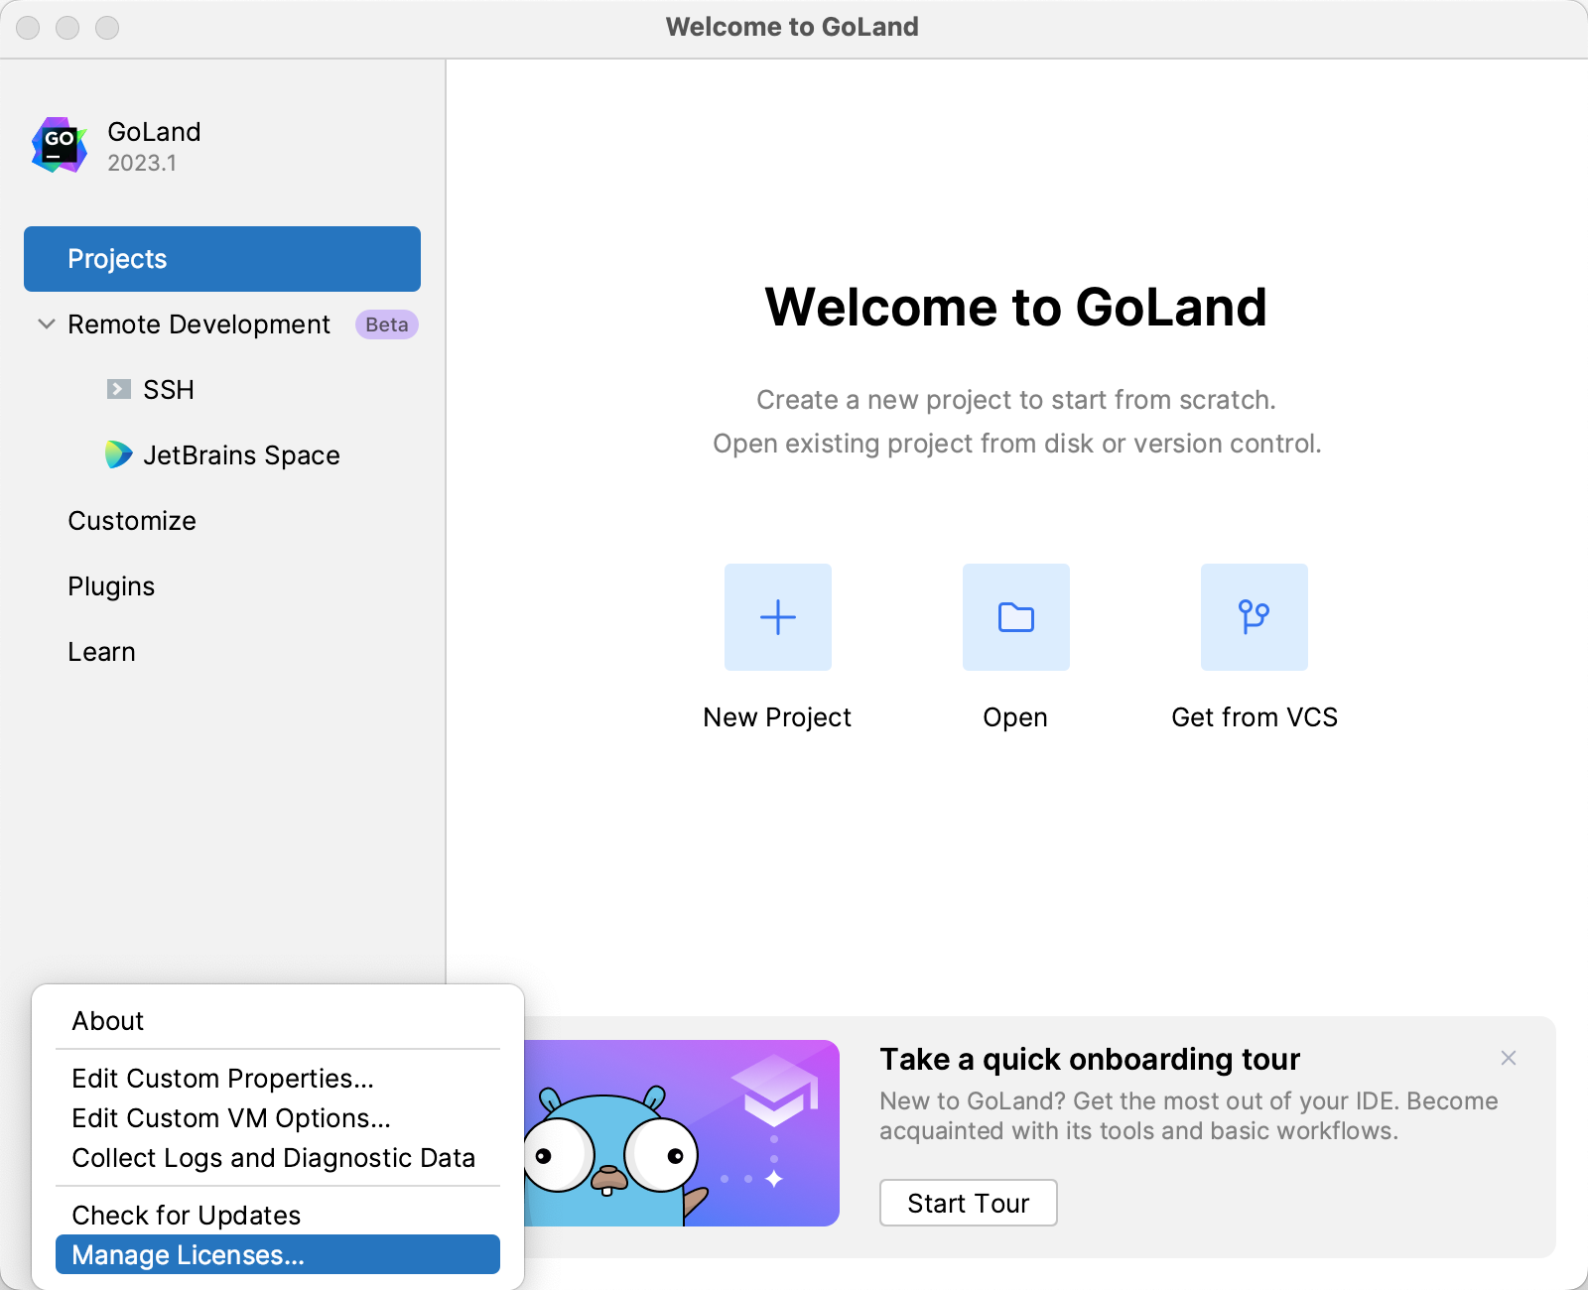
Task: Click the New Project plus icon
Action: tap(778, 617)
